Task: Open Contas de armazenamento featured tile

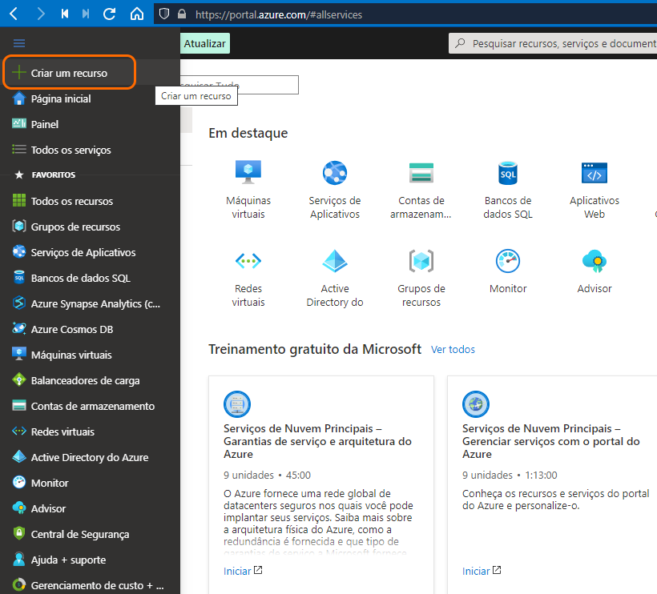Action: click(x=421, y=190)
